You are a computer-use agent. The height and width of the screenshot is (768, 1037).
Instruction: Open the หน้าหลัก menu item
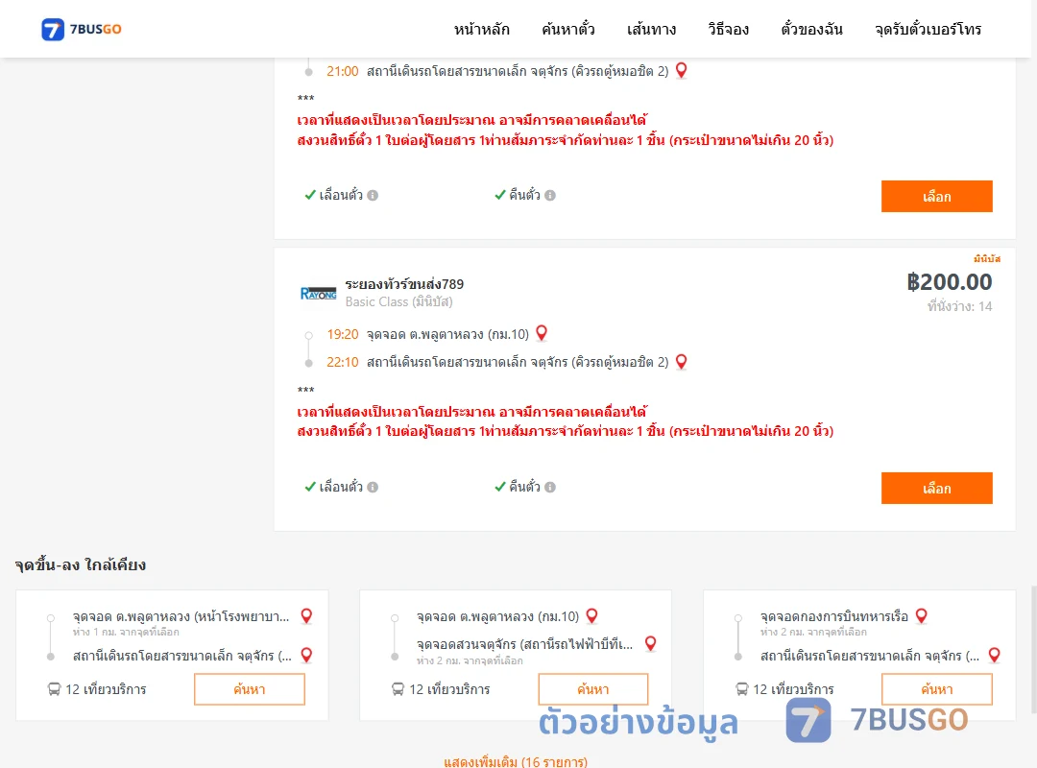pyautogui.click(x=481, y=29)
